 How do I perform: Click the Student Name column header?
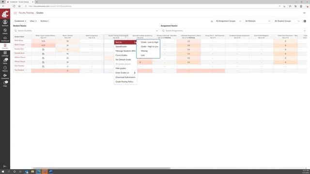point(22,37)
